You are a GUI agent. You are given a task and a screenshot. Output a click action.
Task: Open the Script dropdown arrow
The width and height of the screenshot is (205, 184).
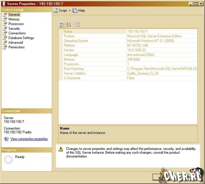click(x=70, y=11)
